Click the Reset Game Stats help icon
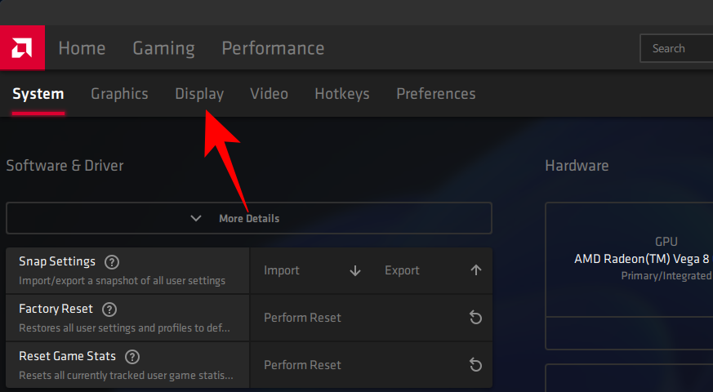This screenshot has height=392, width=713. click(x=132, y=357)
